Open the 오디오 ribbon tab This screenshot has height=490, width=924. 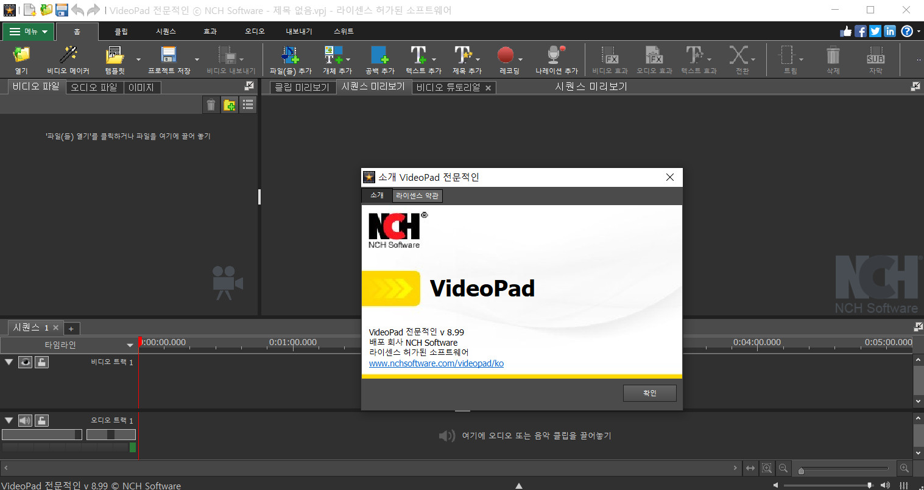tap(255, 32)
